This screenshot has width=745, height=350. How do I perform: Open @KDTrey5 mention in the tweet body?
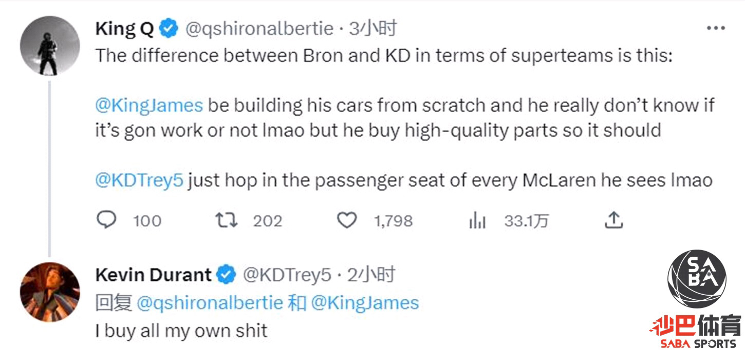[139, 180]
